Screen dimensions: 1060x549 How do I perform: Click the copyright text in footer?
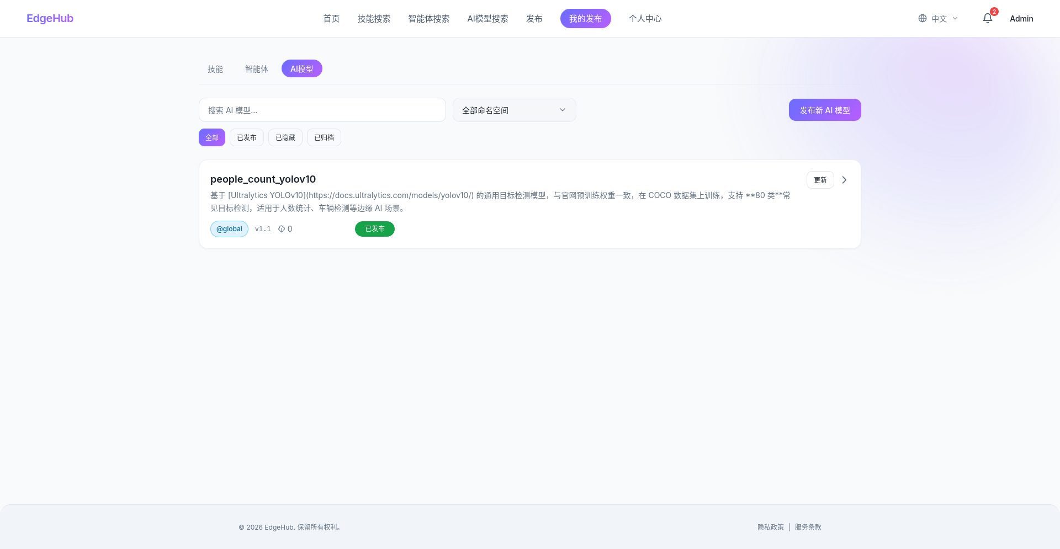point(291,527)
